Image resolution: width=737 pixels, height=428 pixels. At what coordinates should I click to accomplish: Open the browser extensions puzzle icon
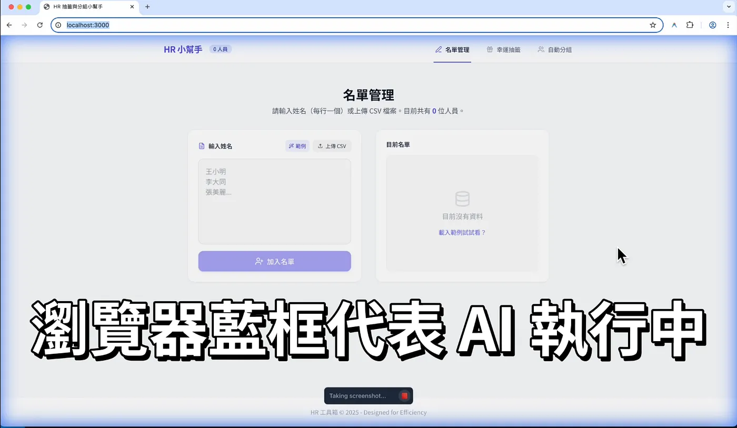point(690,25)
